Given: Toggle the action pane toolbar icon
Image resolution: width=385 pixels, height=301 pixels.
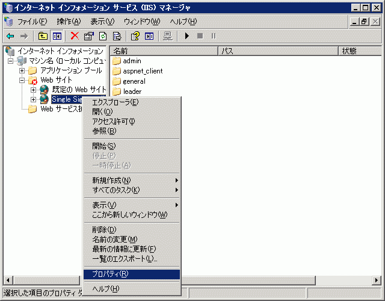Looking at the screenshot, I should point(149,36).
